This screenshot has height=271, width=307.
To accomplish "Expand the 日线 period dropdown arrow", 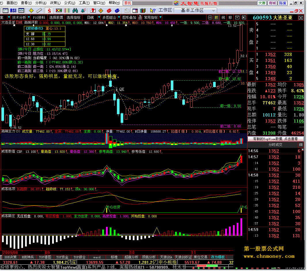I will click(x=99, y=17).
